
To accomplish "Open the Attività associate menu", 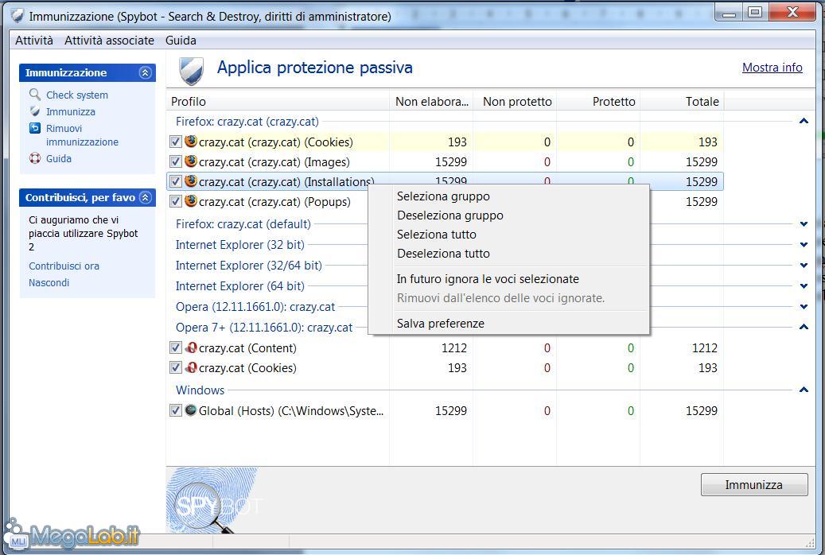I will [109, 40].
